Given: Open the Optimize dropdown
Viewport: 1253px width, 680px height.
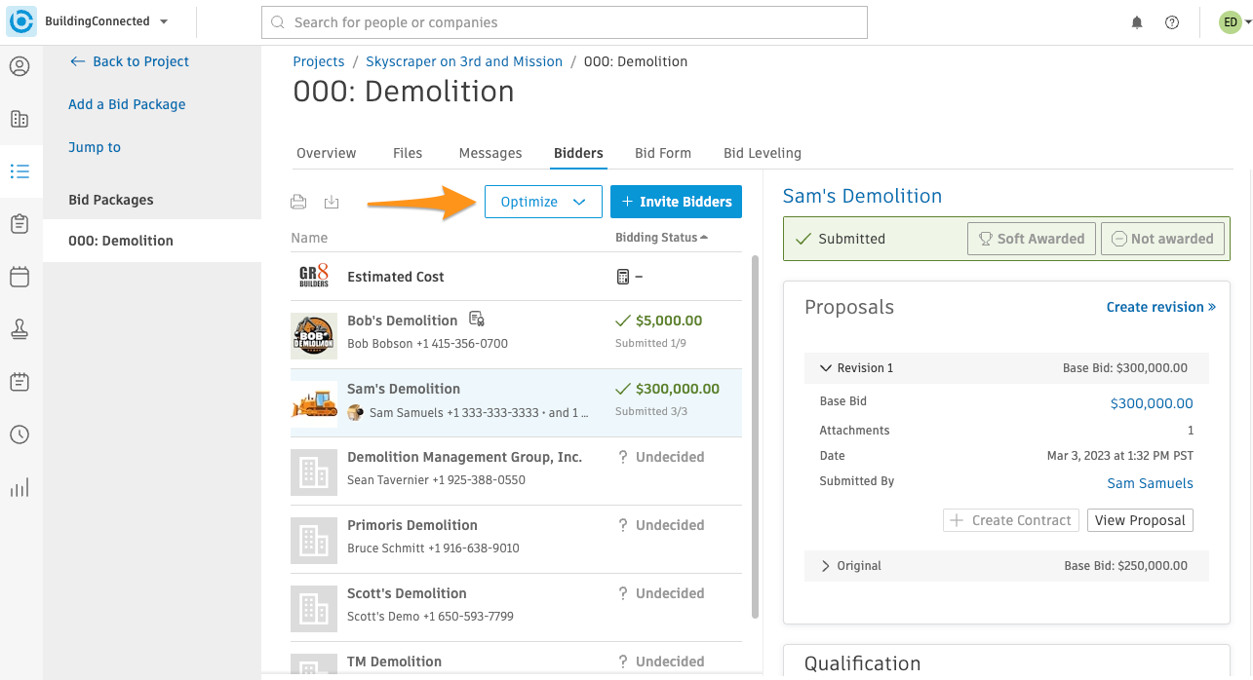Looking at the screenshot, I should coord(543,202).
